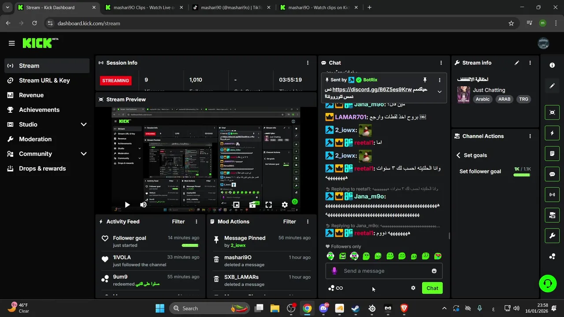Click the green Chat send button

click(432, 288)
